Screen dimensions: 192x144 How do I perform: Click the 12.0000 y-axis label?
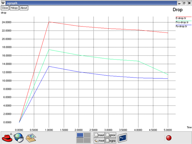(x=6, y=72)
